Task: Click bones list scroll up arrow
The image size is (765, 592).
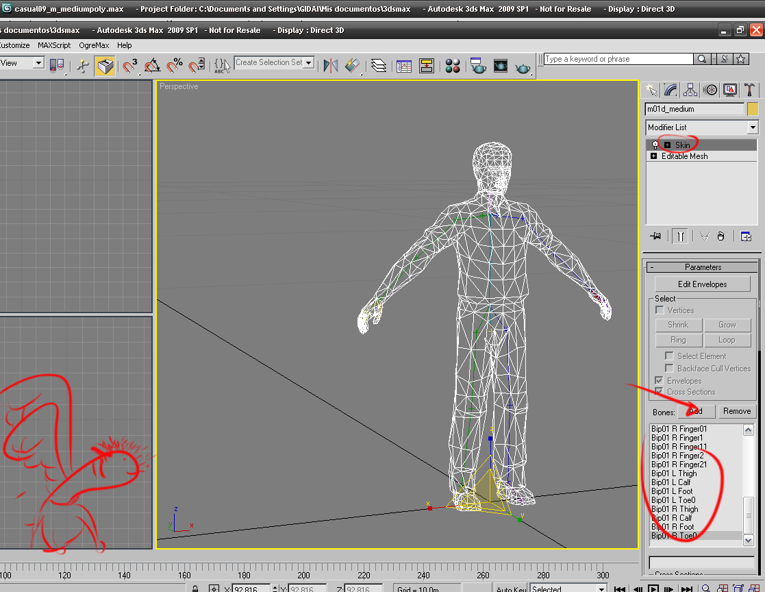Action: pyautogui.click(x=749, y=430)
